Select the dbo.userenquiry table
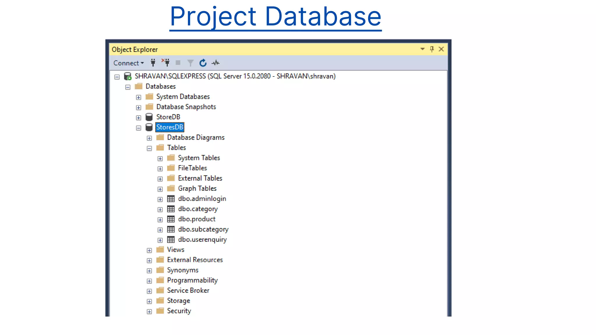The image size is (596, 335). coord(202,240)
